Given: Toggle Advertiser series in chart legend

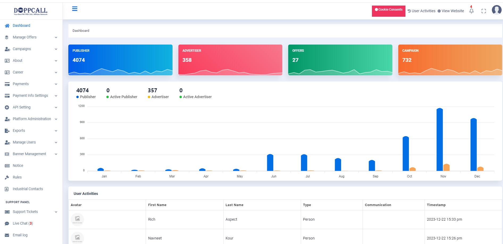Looking at the screenshot, I should click(158, 97).
